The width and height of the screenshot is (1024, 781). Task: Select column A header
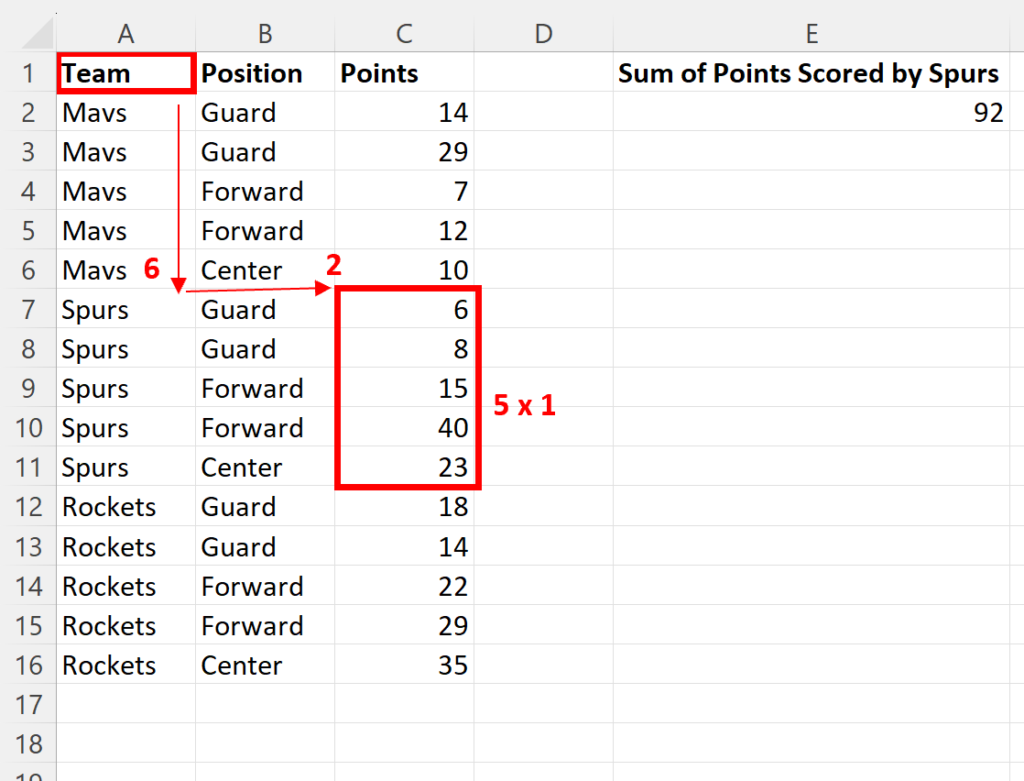(x=126, y=34)
